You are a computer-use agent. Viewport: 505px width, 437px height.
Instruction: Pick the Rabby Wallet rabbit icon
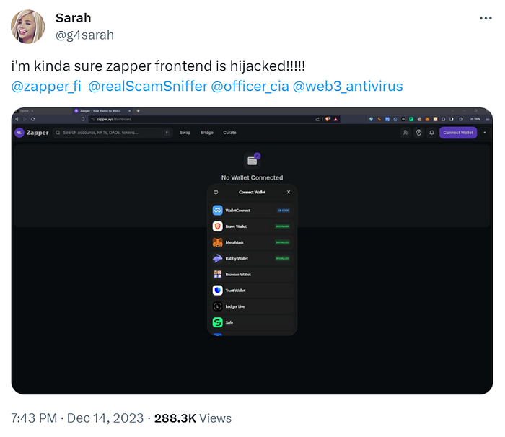(x=218, y=258)
